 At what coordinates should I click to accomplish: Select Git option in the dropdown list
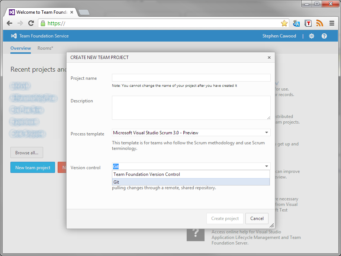pos(191,182)
